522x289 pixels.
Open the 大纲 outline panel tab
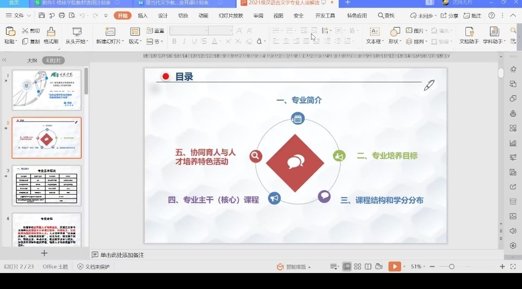32,61
